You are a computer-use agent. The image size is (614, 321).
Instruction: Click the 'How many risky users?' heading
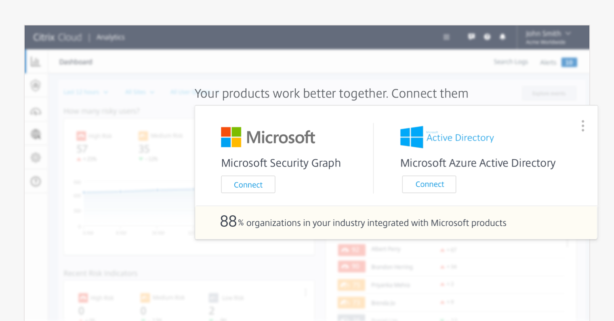click(101, 111)
